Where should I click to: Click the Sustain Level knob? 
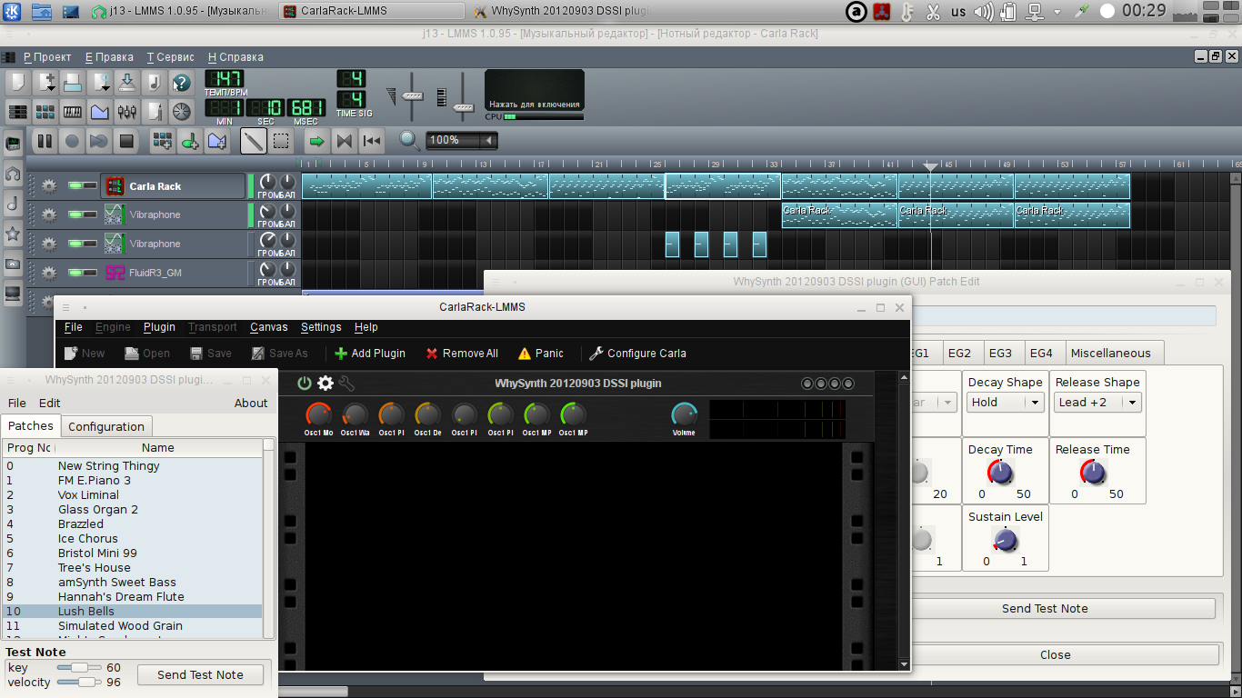coord(1005,541)
